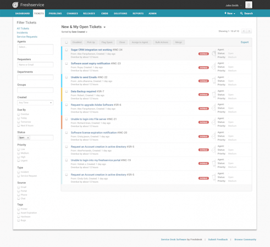Click the Export link

coord(245,42)
